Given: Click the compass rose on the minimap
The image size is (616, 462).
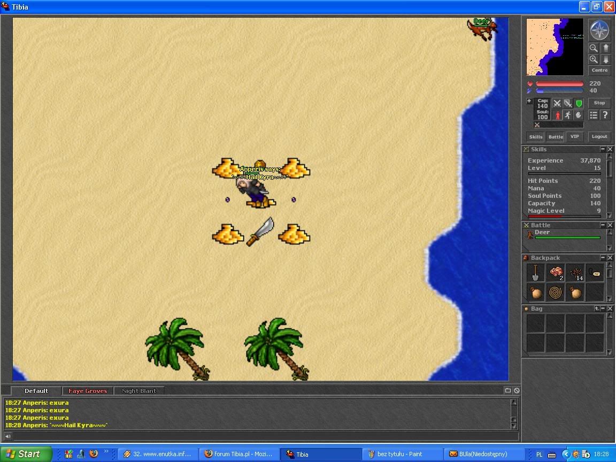Looking at the screenshot, I should 599,30.
